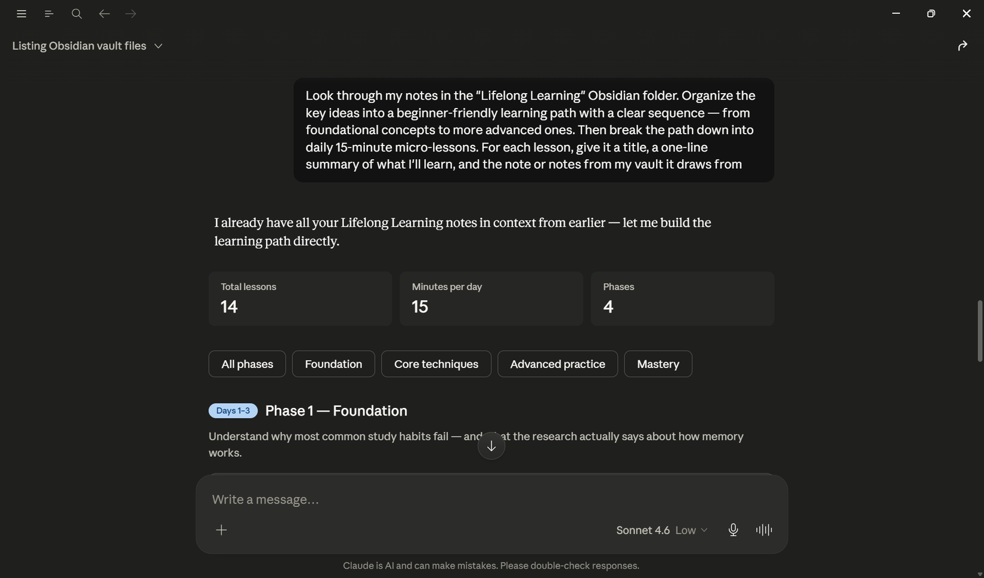Open the hamburger sidebar menu
984x578 pixels.
coord(21,14)
